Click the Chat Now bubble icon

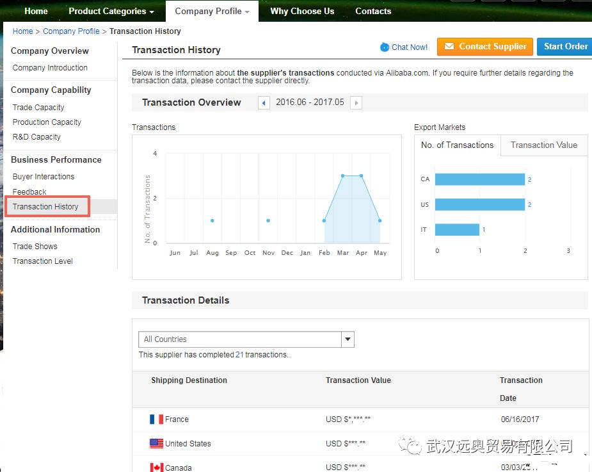click(384, 47)
